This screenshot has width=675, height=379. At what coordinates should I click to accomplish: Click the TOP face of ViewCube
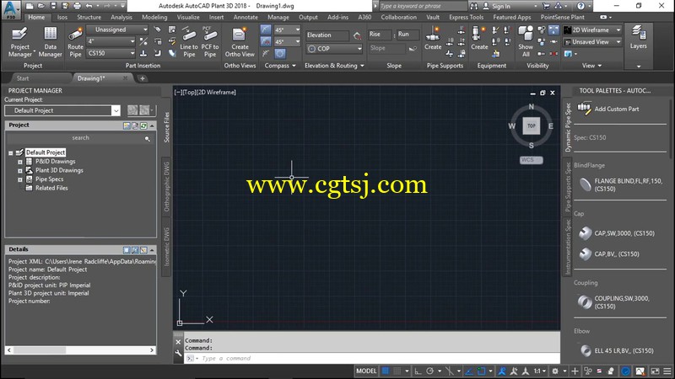(532, 125)
